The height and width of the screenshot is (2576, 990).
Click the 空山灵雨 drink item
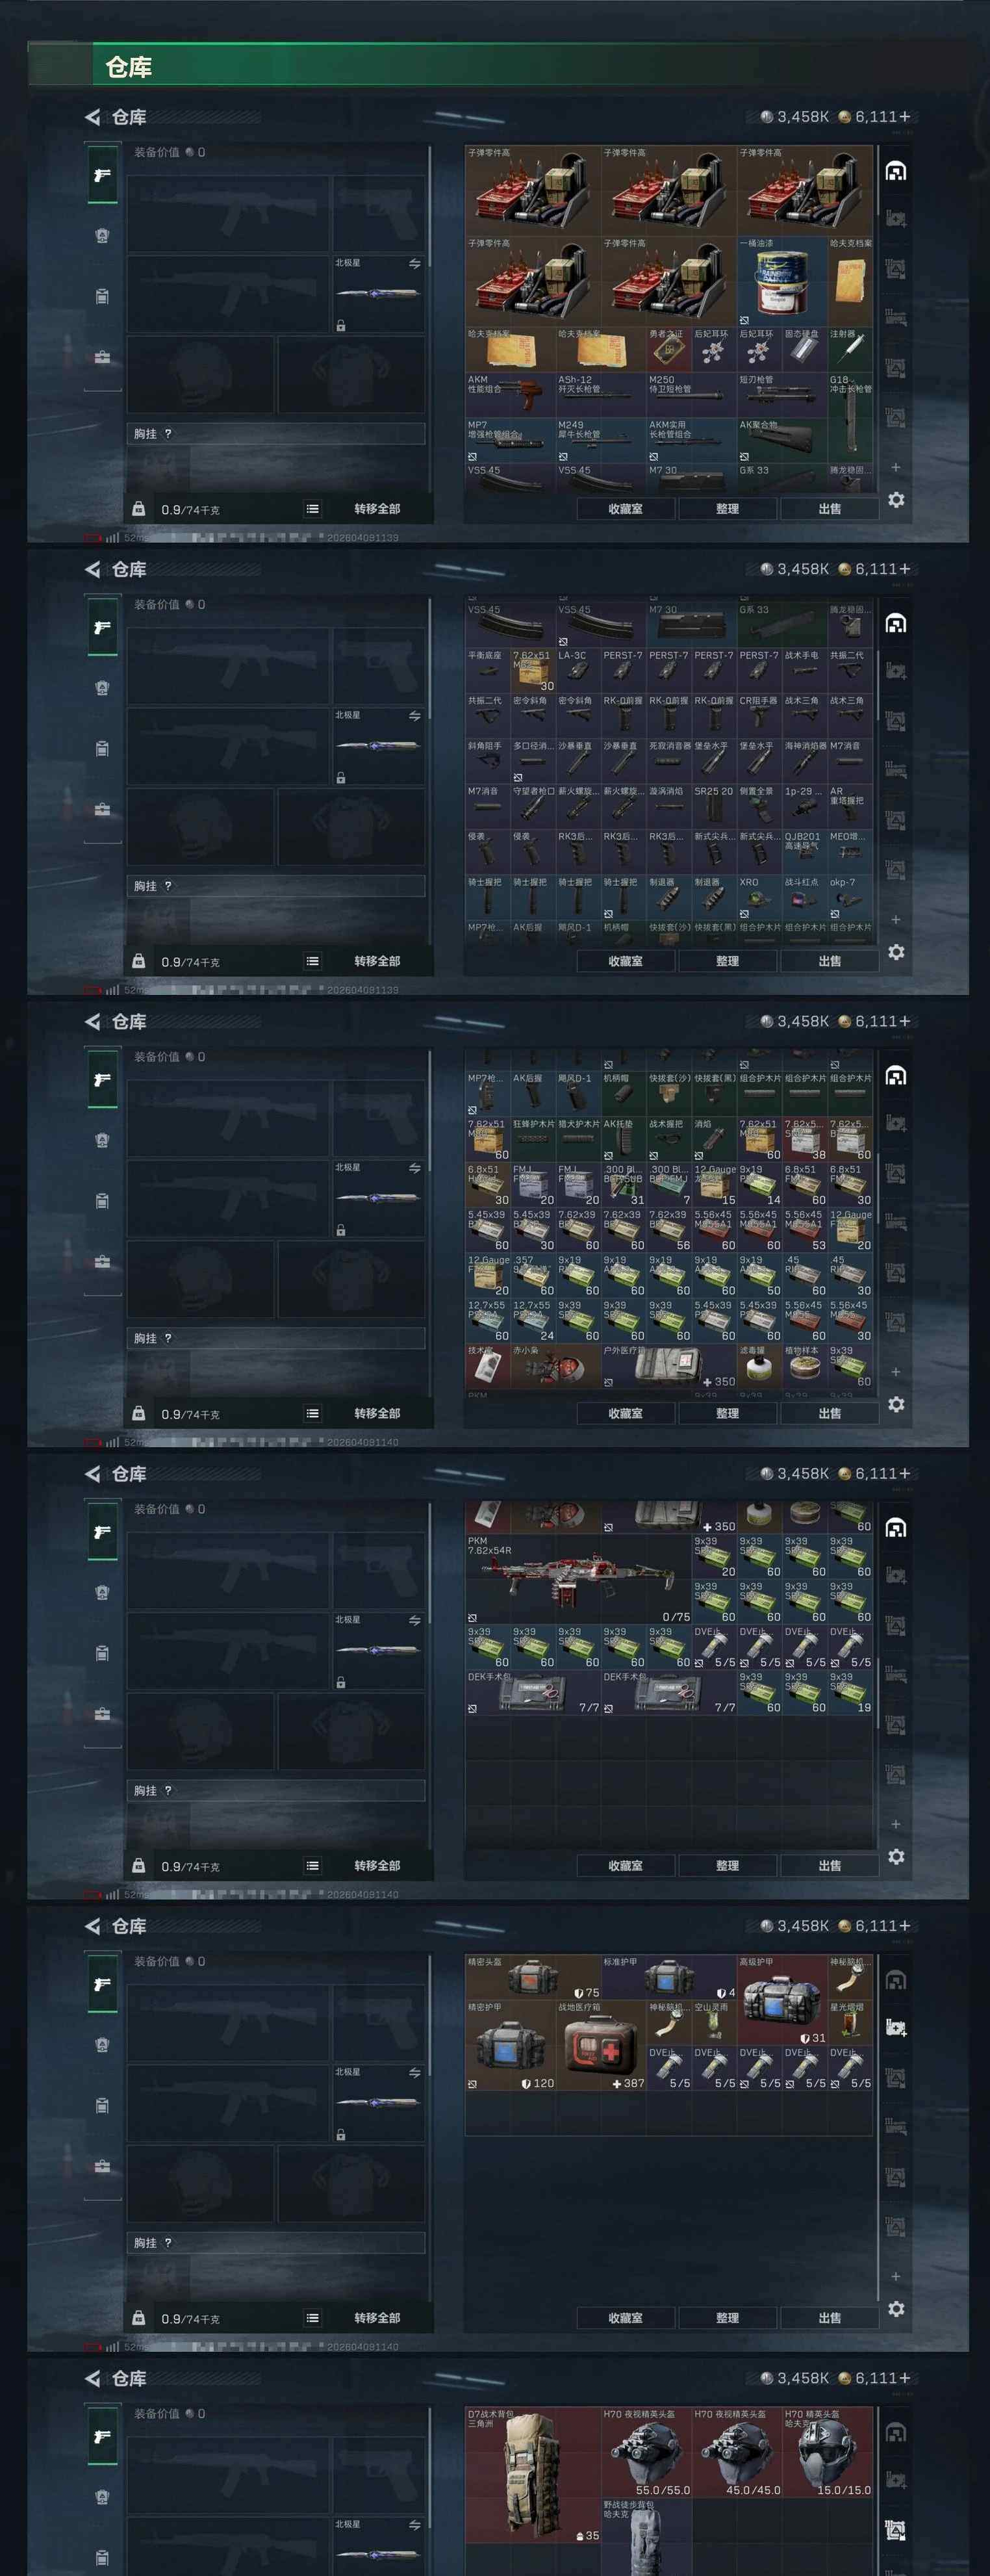point(714,2022)
